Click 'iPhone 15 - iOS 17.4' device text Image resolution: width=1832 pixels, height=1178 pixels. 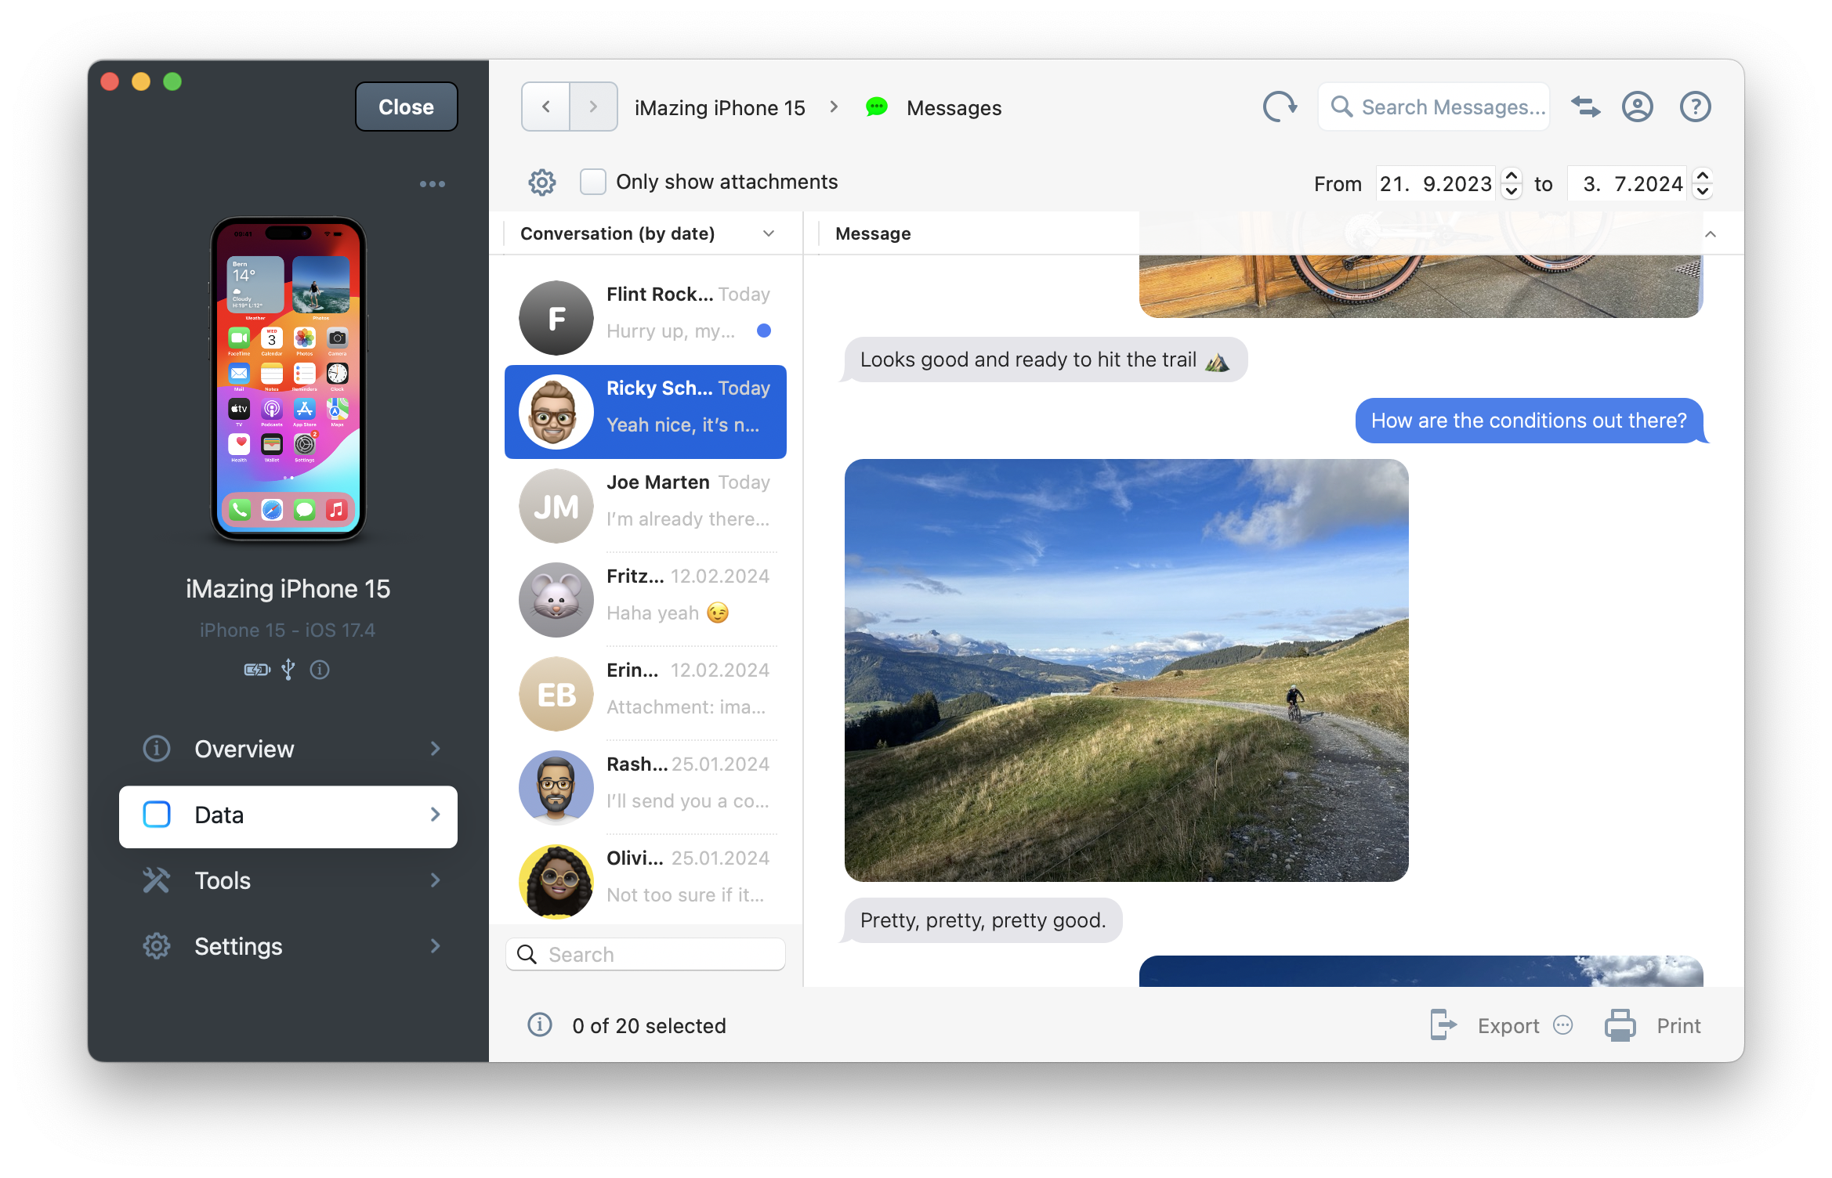click(288, 630)
